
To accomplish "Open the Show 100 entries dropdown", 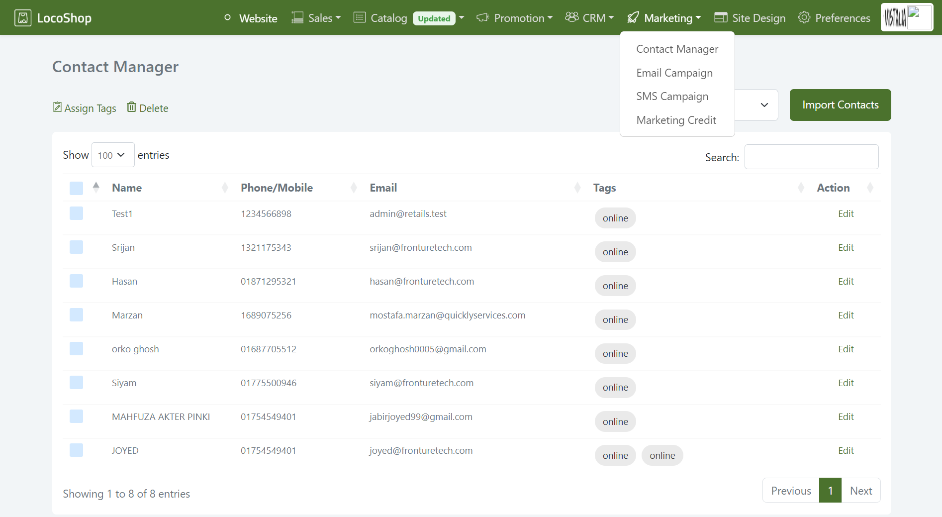I will [112, 155].
